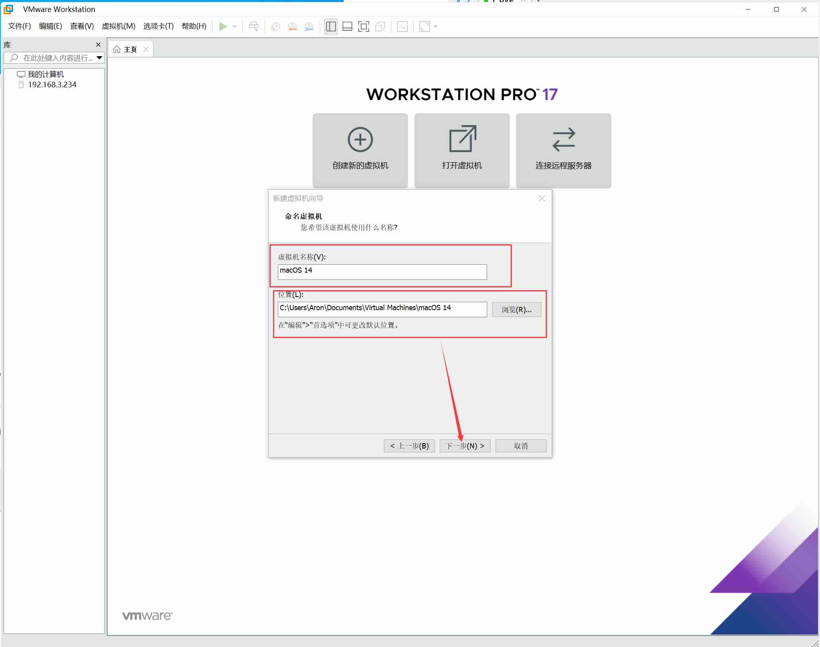Open the 选项卡(T) menu
Image resolution: width=820 pixels, height=647 pixels.
[x=158, y=26]
